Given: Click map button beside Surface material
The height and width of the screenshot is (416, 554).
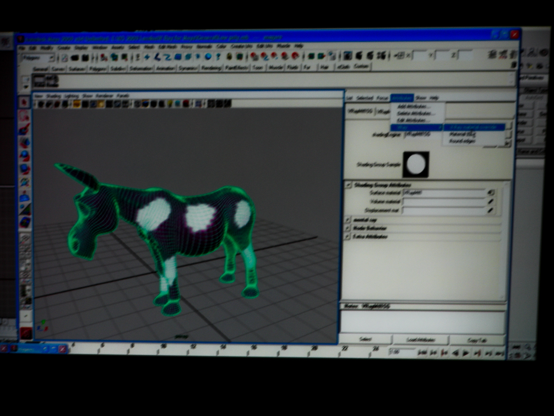Looking at the screenshot, I should tap(491, 193).
